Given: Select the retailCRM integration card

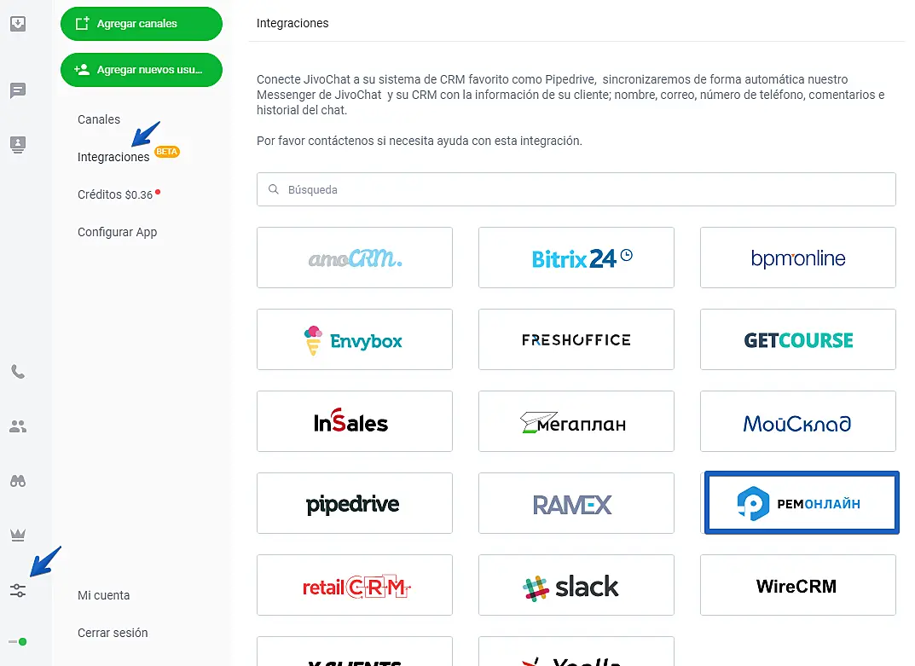Looking at the screenshot, I should tap(354, 584).
